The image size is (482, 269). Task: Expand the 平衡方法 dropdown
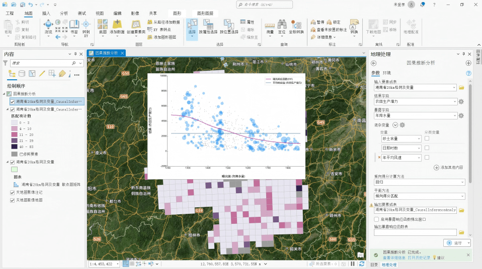coord(419,196)
